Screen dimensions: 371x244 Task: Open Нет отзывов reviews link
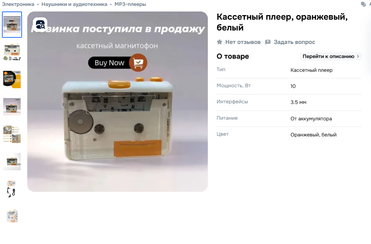point(243,42)
